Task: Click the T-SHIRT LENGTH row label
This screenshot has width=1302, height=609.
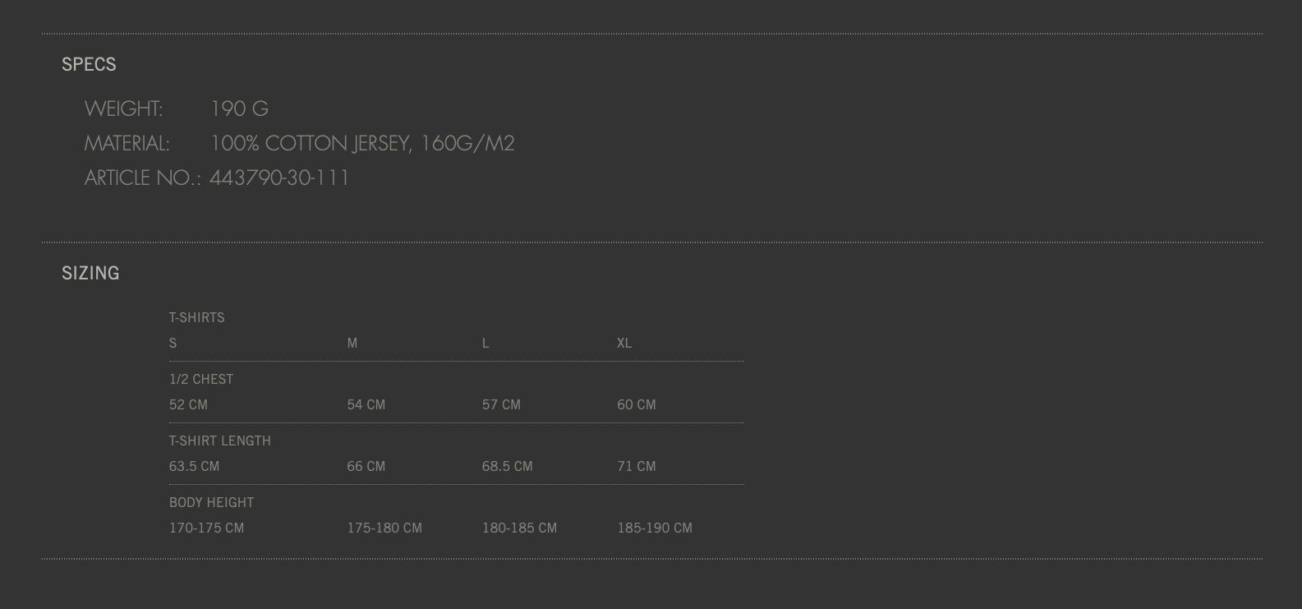Action: click(x=219, y=441)
